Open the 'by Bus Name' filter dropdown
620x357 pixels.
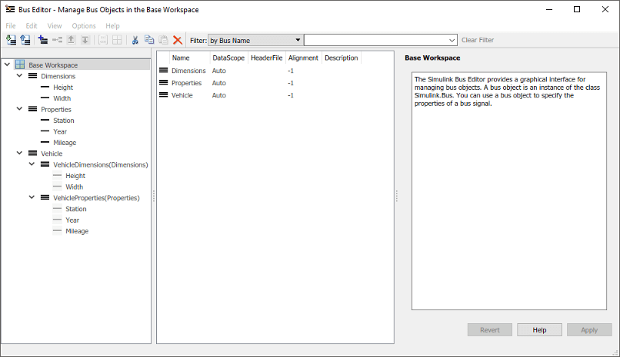[x=255, y=40]
